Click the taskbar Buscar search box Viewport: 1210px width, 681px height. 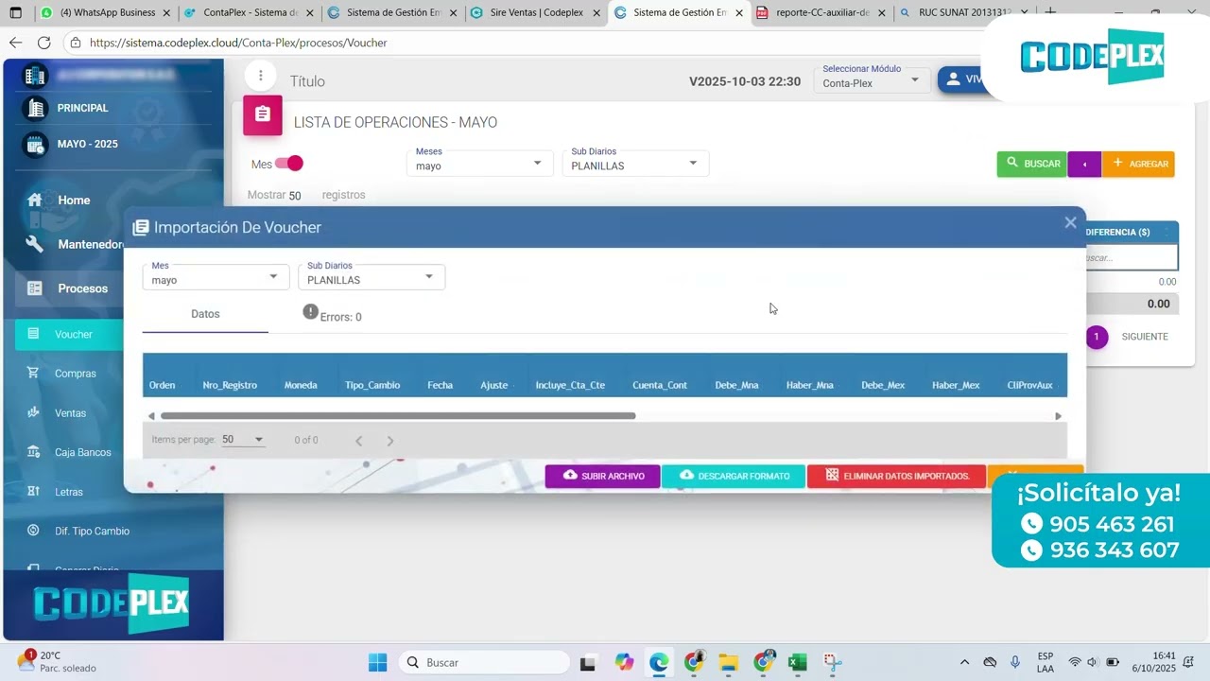[484, 662]
